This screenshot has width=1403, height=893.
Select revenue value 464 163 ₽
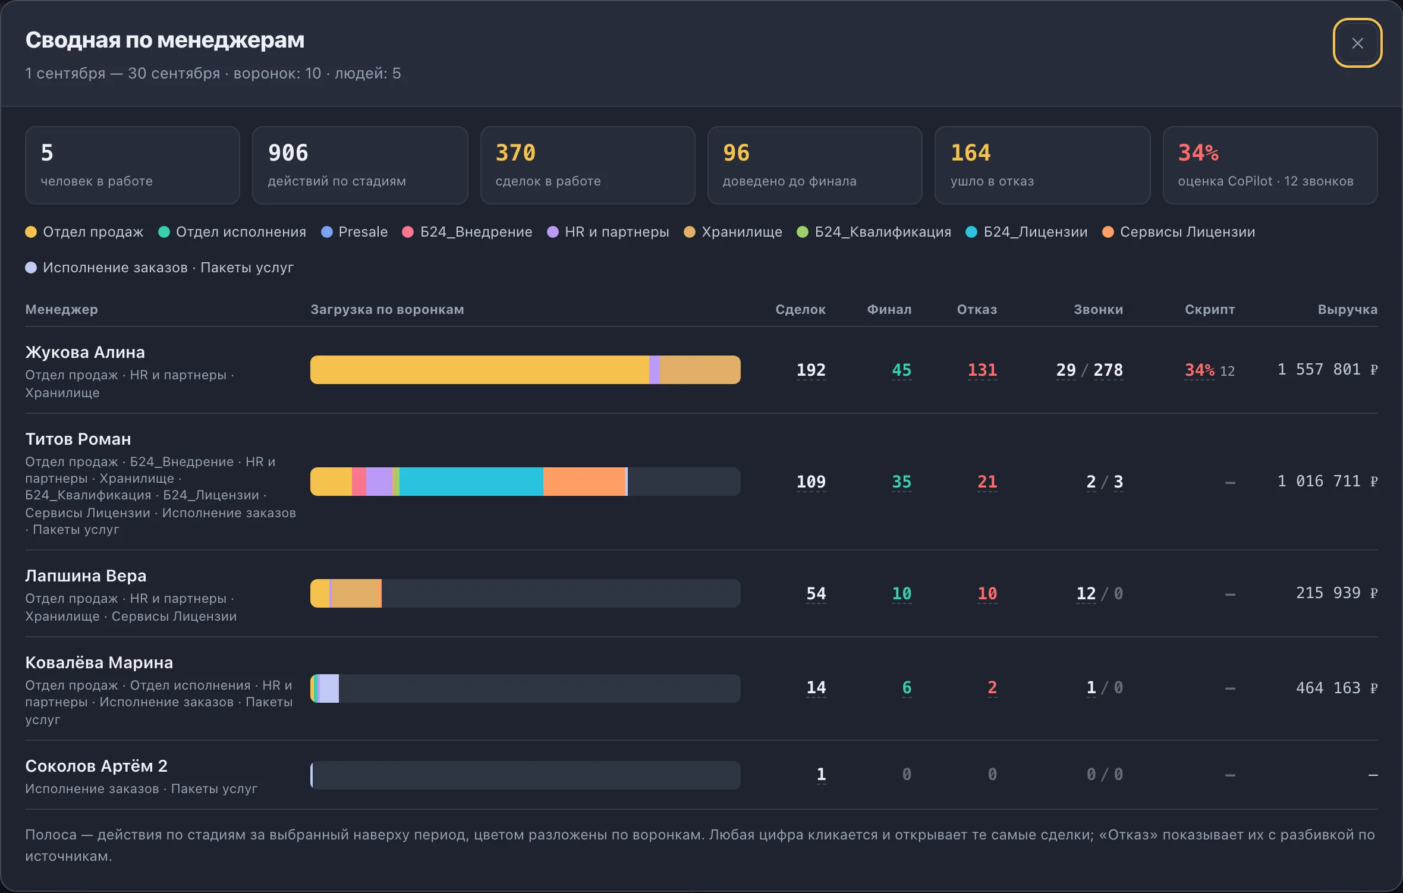point(1336,688)
